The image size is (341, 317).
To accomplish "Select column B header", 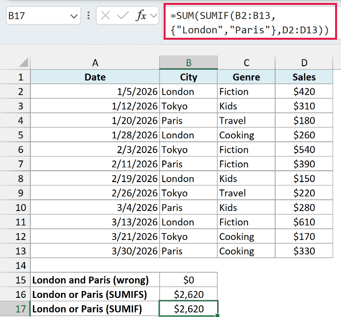I will click(188, 63).
